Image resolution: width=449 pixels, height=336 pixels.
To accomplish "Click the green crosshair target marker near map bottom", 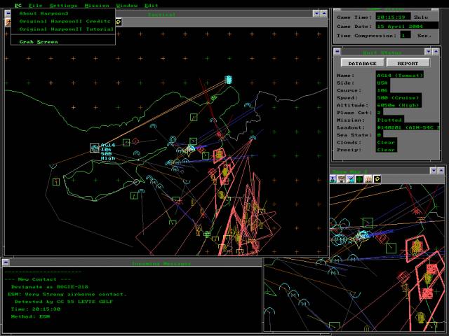I will point(207,234).
